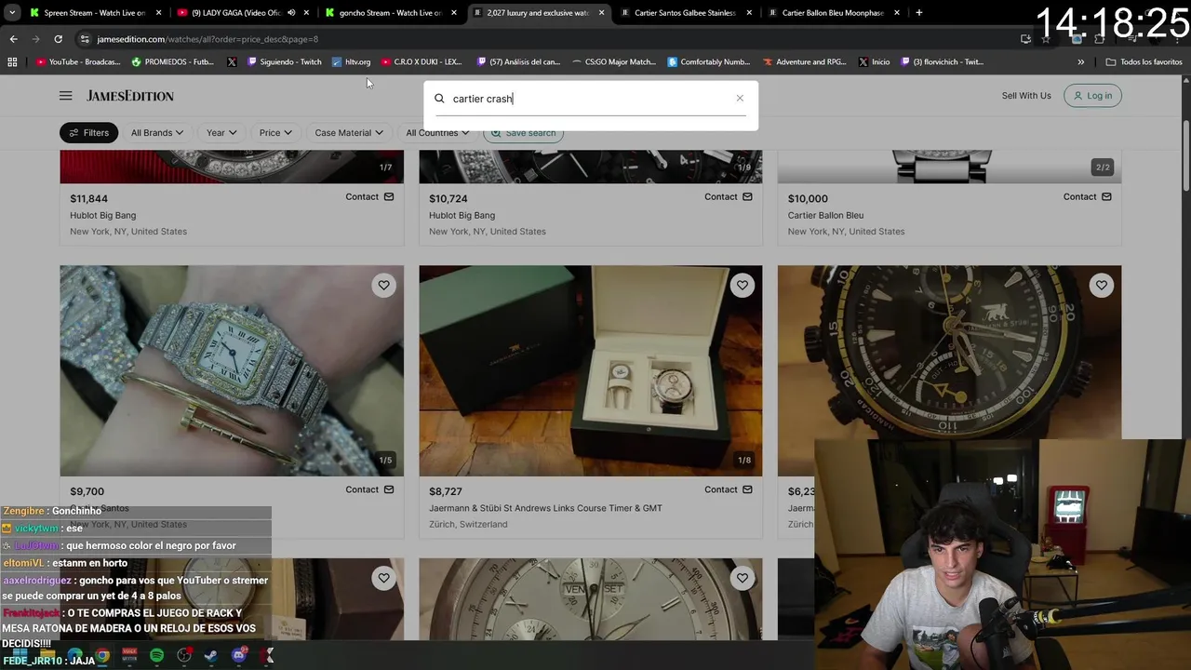The width and height of the screenshot is (1191, 670).
Task: Open the X bookmark icon after PROMIEDOS
Action: 232,62
